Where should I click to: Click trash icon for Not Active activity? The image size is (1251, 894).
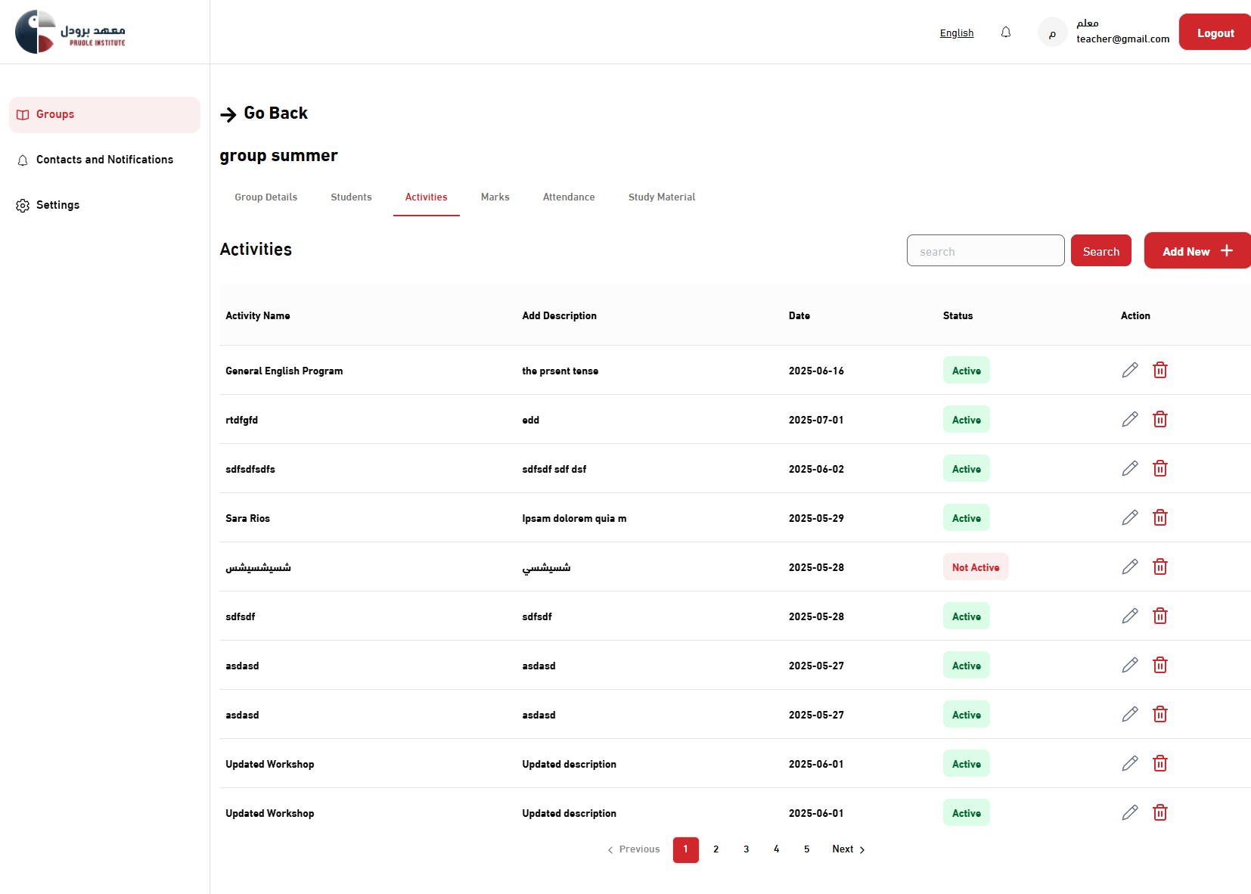[x=1159, y=567]
